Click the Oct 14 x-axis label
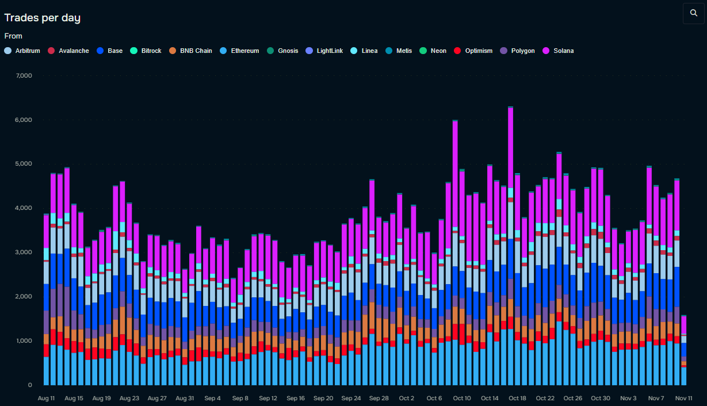707x406 pixels. pyautogui.click(x=490, y=398)
